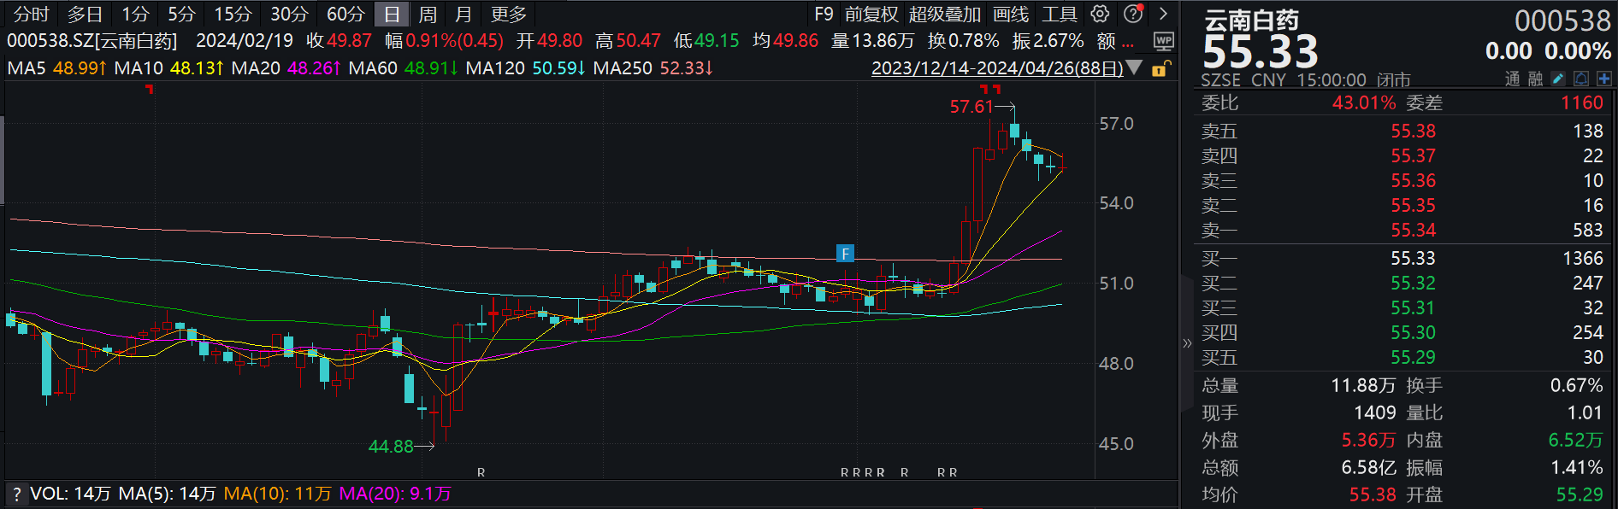Click the MA5 48.99 indicator label
The height and width of the screenshot is (509, 1618).
57,67
